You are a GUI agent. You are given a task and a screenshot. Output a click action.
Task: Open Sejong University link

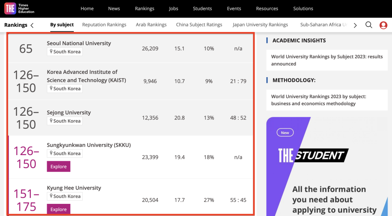pos(69,112)
